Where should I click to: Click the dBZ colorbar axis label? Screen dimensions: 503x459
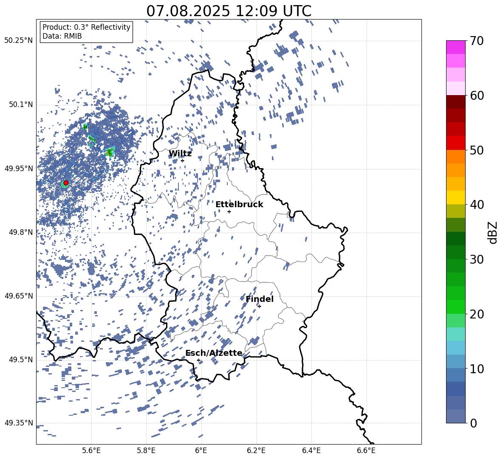pos(493,232)
